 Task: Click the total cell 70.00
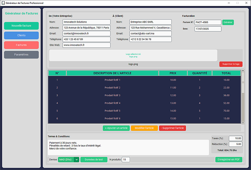coord(226,111)
